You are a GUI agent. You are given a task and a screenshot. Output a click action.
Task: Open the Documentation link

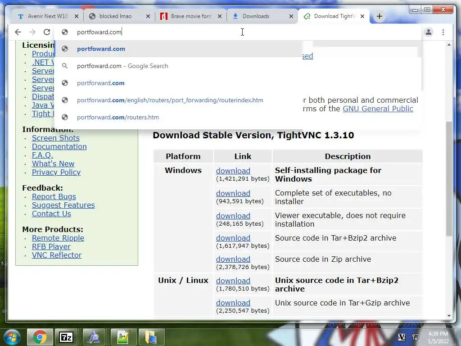pos(59,146)
